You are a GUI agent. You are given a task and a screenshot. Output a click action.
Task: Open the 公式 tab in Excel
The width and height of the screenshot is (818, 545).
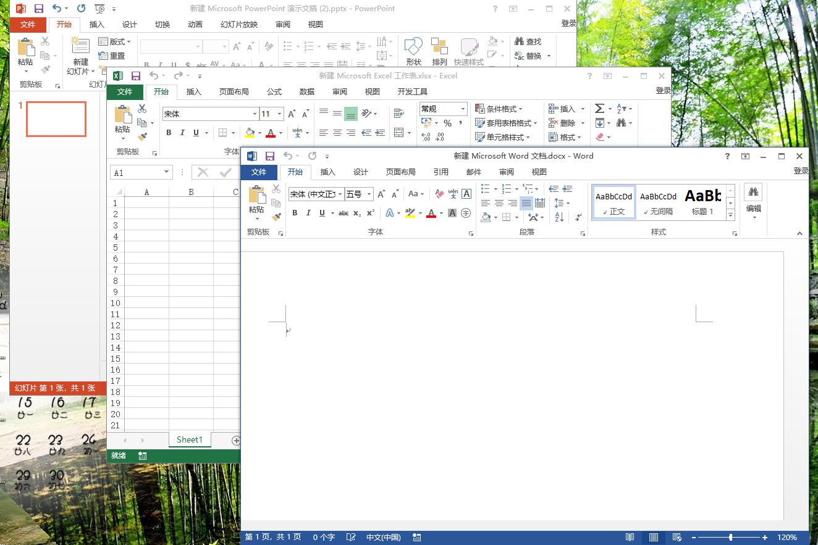274,91
